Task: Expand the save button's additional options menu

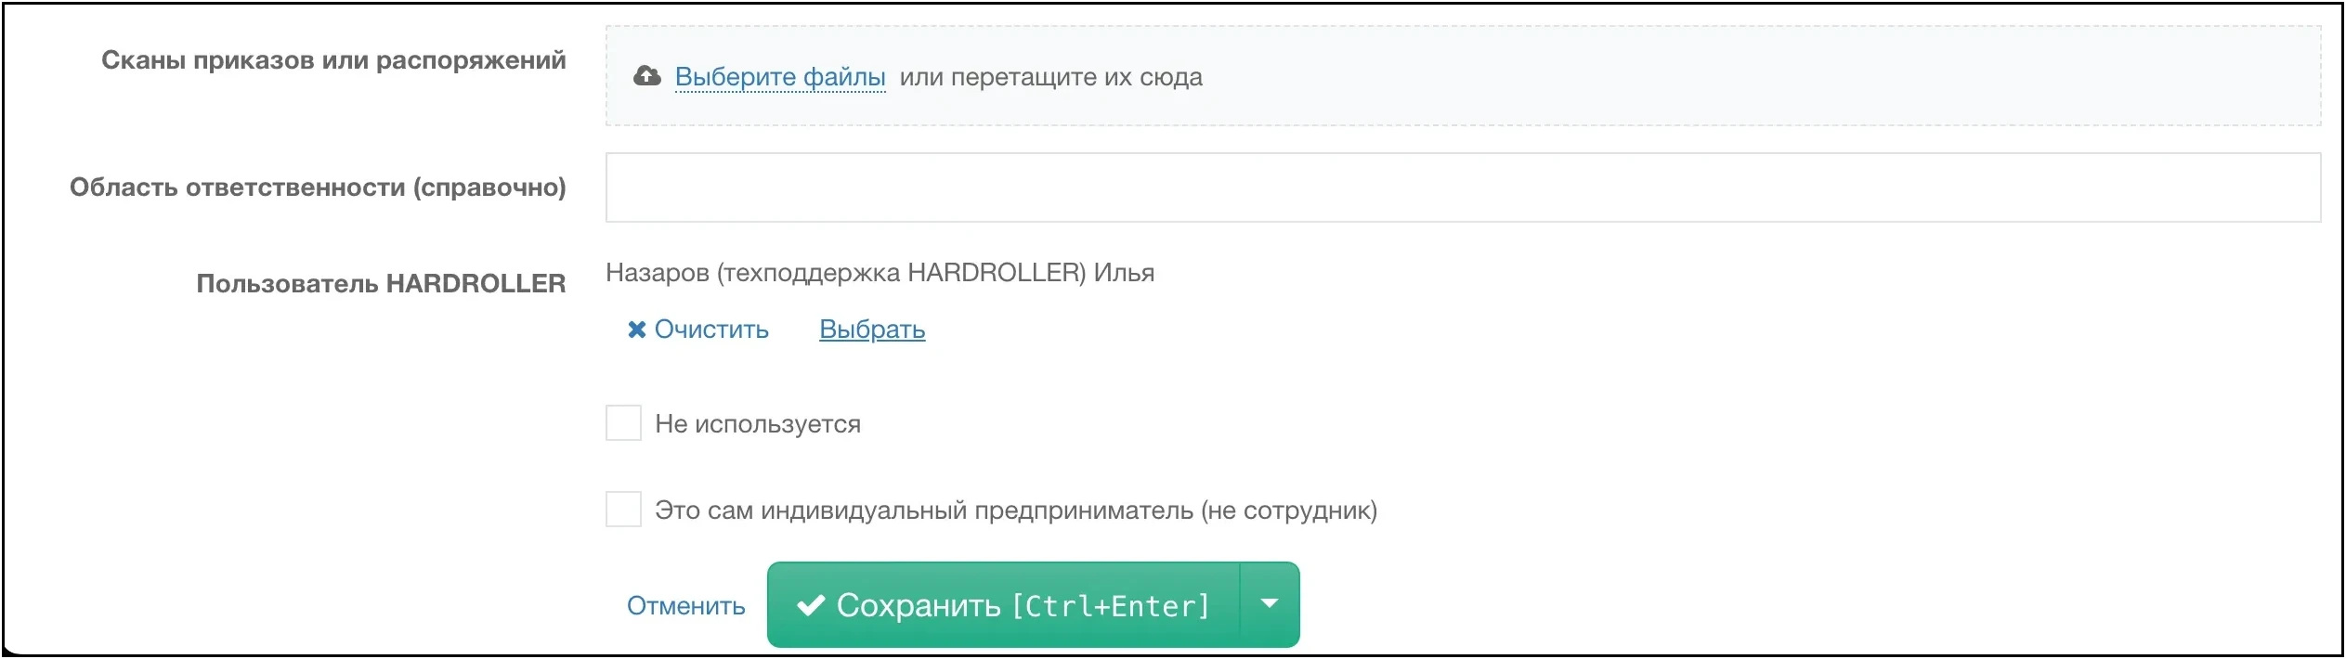Action: 1270,604
